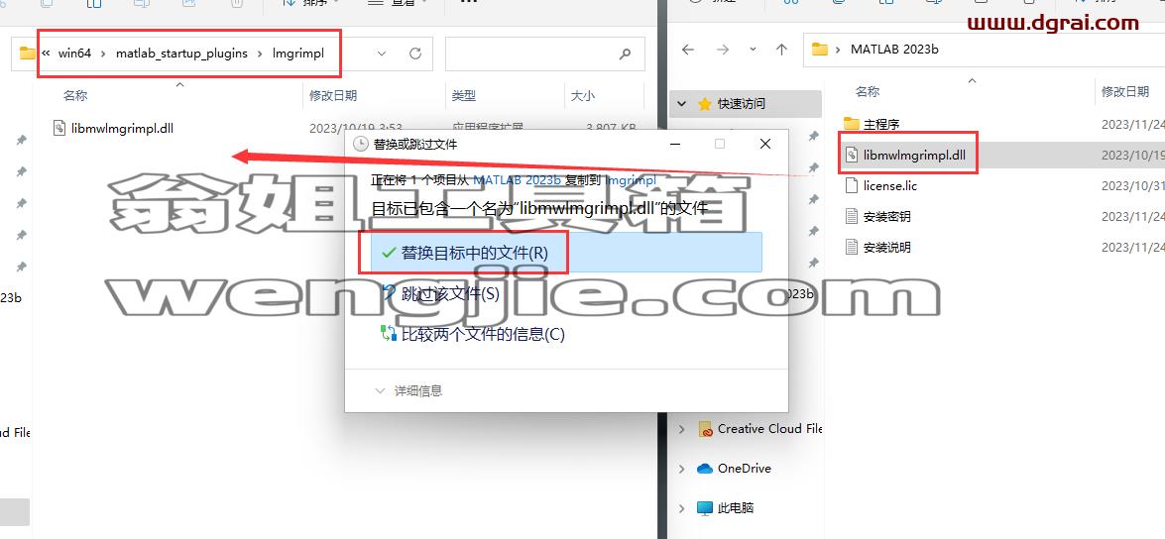This screenshot has height=539, width=1165.
Task: Click folder icon in right address bar
Action: pyautogui.click(x=820, y=50)
